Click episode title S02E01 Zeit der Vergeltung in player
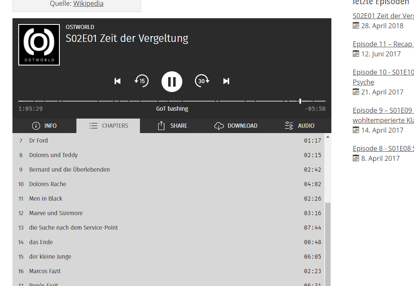Viewport: 414px width, 286px height. pos(127,39)
